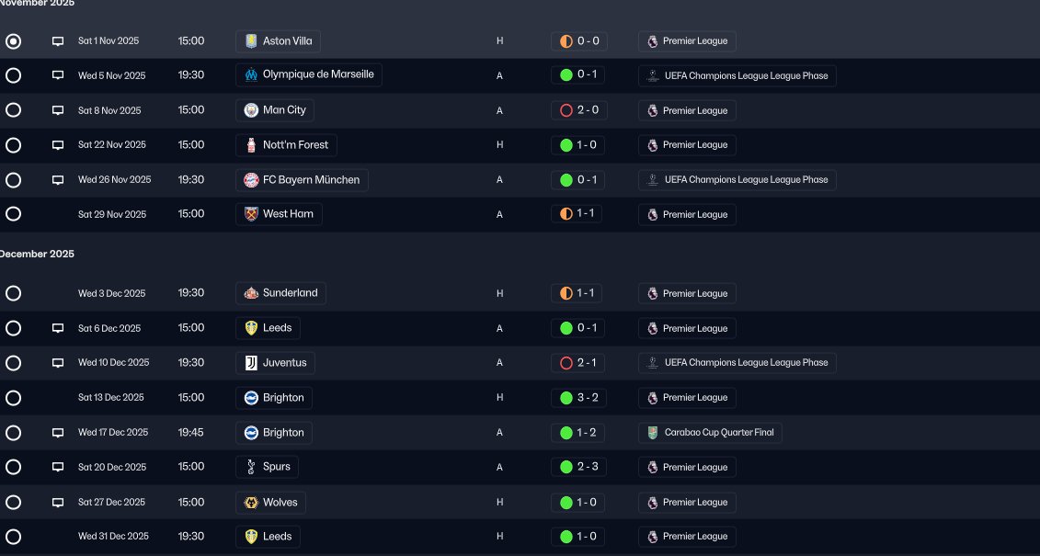Click the TV broadcast icon for the Man City match
Viewport: 1040px width, 556px height.
pyautogui.click(x=58, y=110)
